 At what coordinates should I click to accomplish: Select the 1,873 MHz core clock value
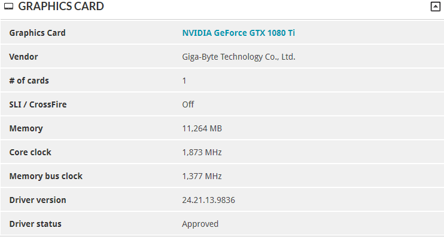(x=202, y=152)
